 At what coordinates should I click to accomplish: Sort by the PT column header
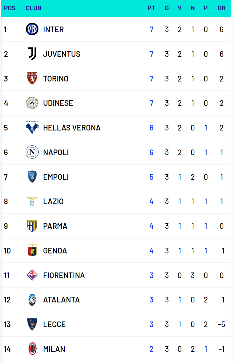pos(151,8)
